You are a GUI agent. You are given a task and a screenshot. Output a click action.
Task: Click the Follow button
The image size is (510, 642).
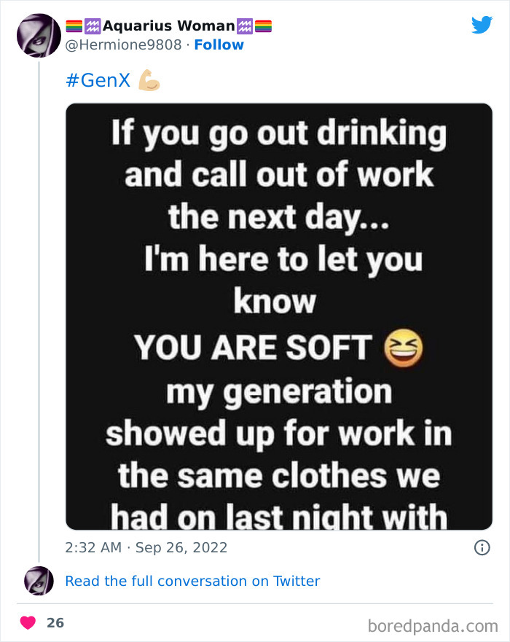(220, 44)
